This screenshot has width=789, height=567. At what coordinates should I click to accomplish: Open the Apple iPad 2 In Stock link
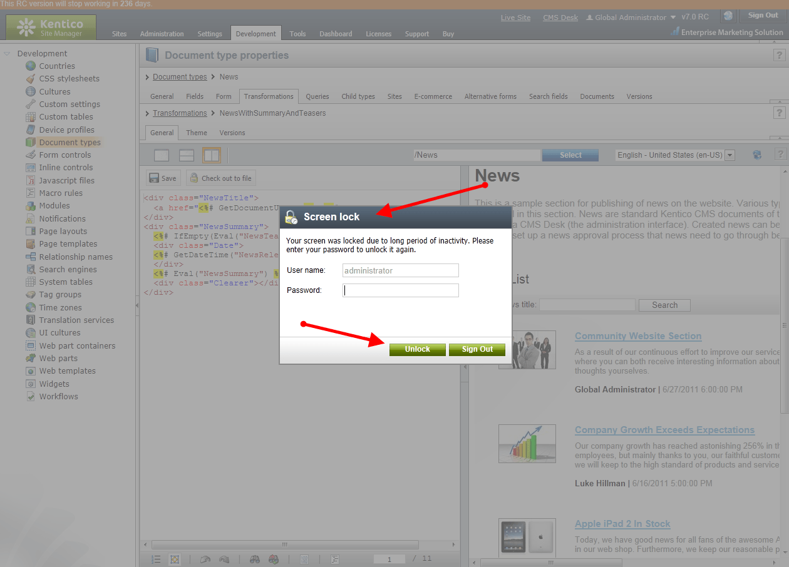tap(622, 524)
